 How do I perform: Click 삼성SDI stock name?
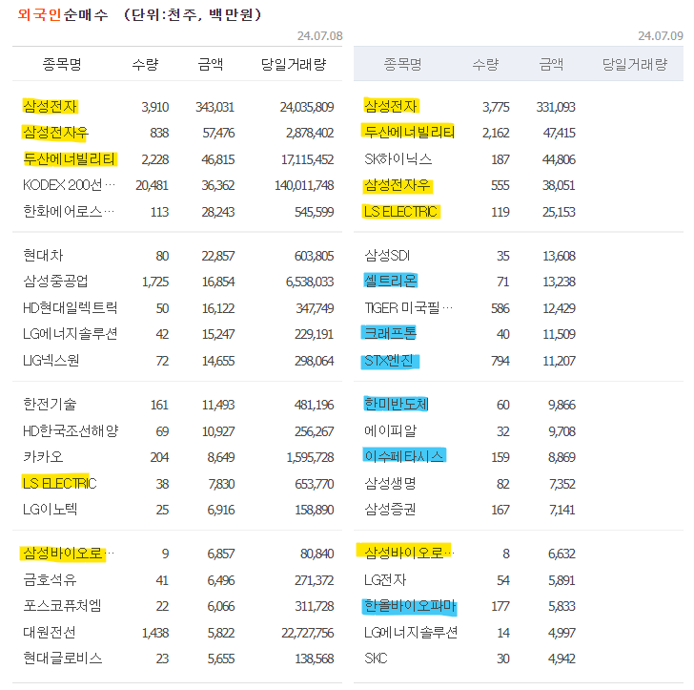tap(387, 255)
